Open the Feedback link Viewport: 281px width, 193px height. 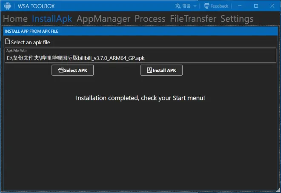(219, 6)
